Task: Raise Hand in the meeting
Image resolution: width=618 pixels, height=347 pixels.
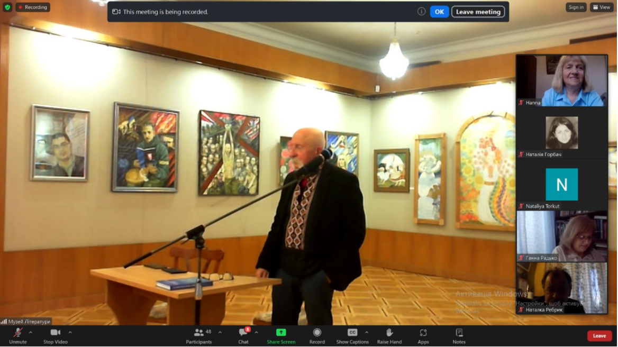Action: click(389, 335)
